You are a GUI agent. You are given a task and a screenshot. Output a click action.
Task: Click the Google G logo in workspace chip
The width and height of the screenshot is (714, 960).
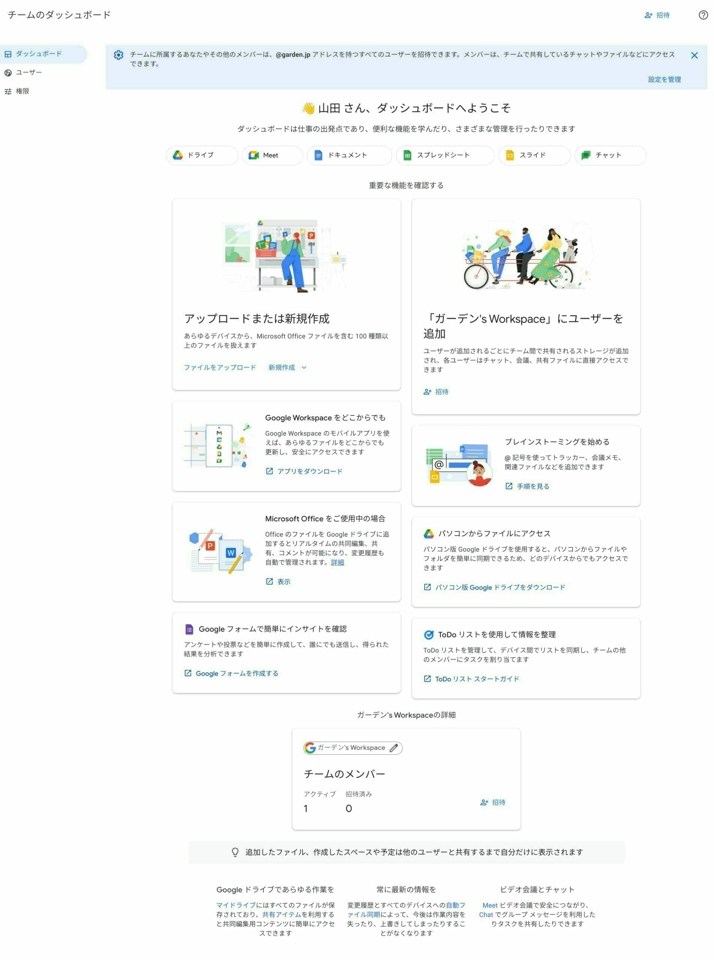click(x=310, y=748)
